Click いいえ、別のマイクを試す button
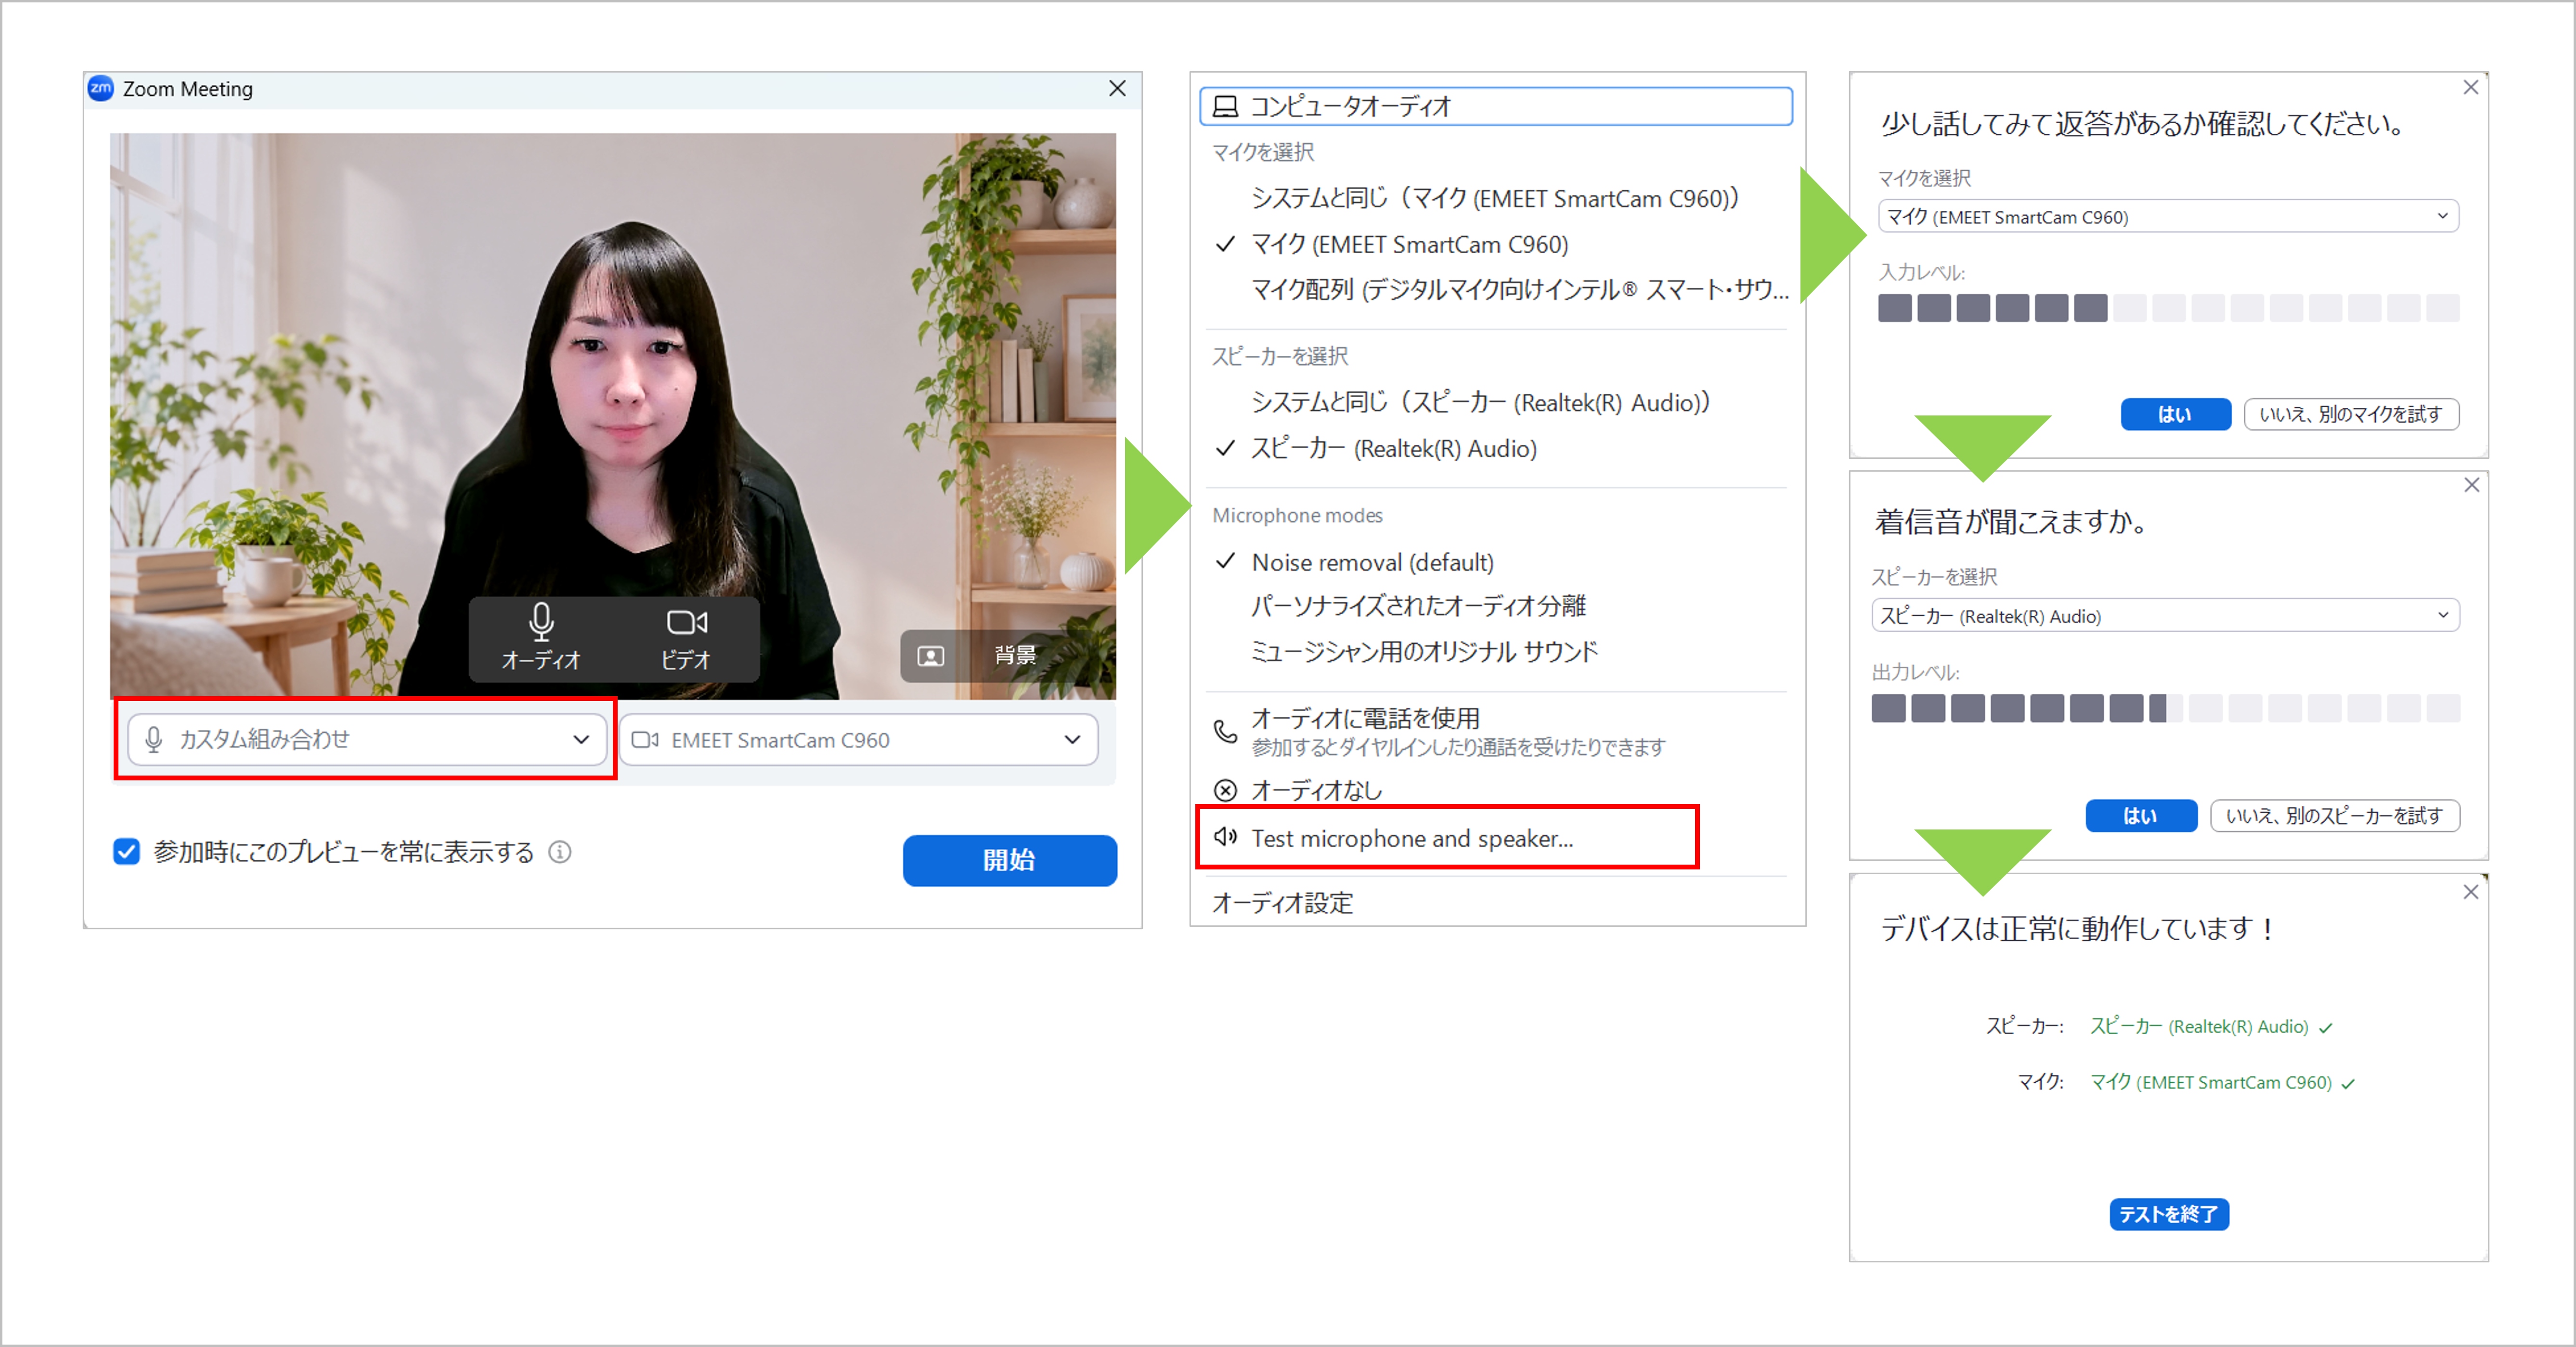 pos(2351,414)
